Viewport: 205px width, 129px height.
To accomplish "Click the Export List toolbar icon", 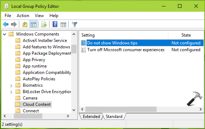I will tap(44, 24).
